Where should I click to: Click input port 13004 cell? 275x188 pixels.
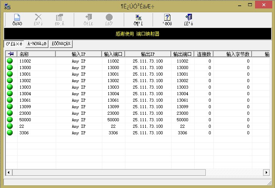click(113, 94)
